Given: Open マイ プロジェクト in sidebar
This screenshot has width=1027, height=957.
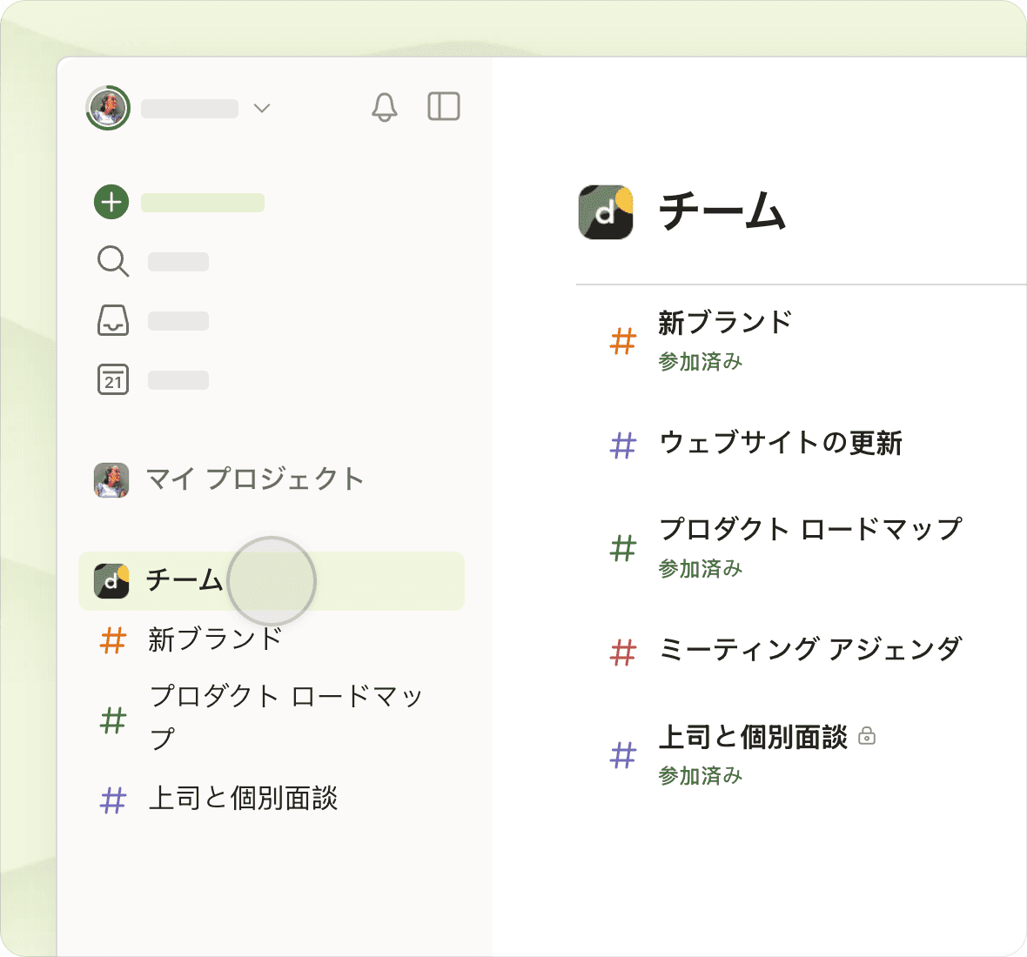Looking at the screenshot, I should pos(254,479).
